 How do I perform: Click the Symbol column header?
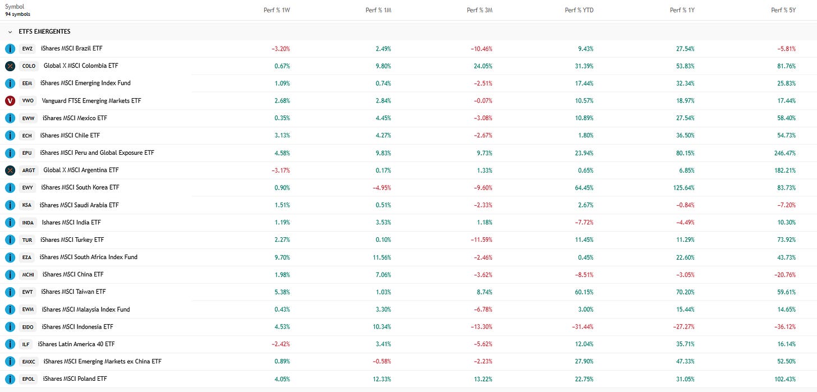[15, 7]
